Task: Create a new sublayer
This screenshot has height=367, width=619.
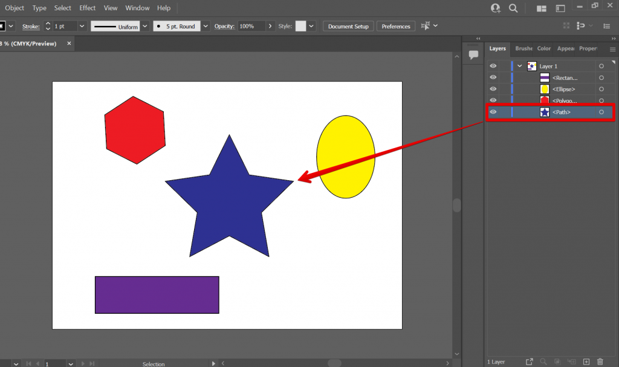Action: coord(571,362)
